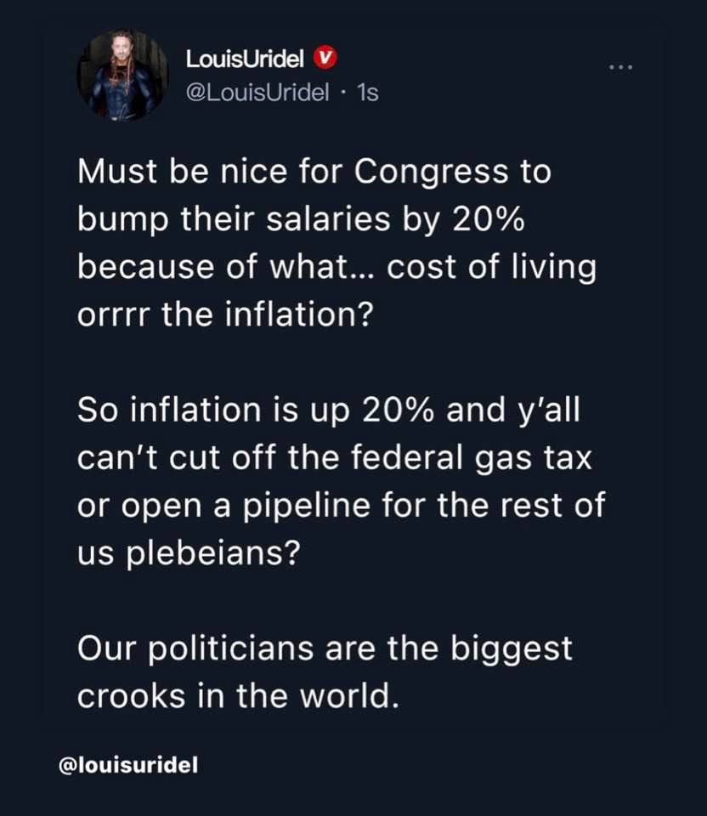Click "orrrr" at the start of its line

point(109,314)
